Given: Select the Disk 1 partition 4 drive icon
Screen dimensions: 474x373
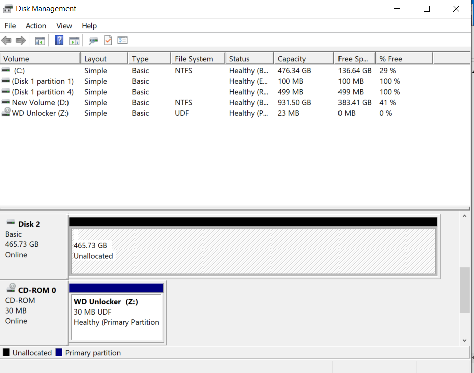Looking at the screenshot, I should (x=6, y=91).
